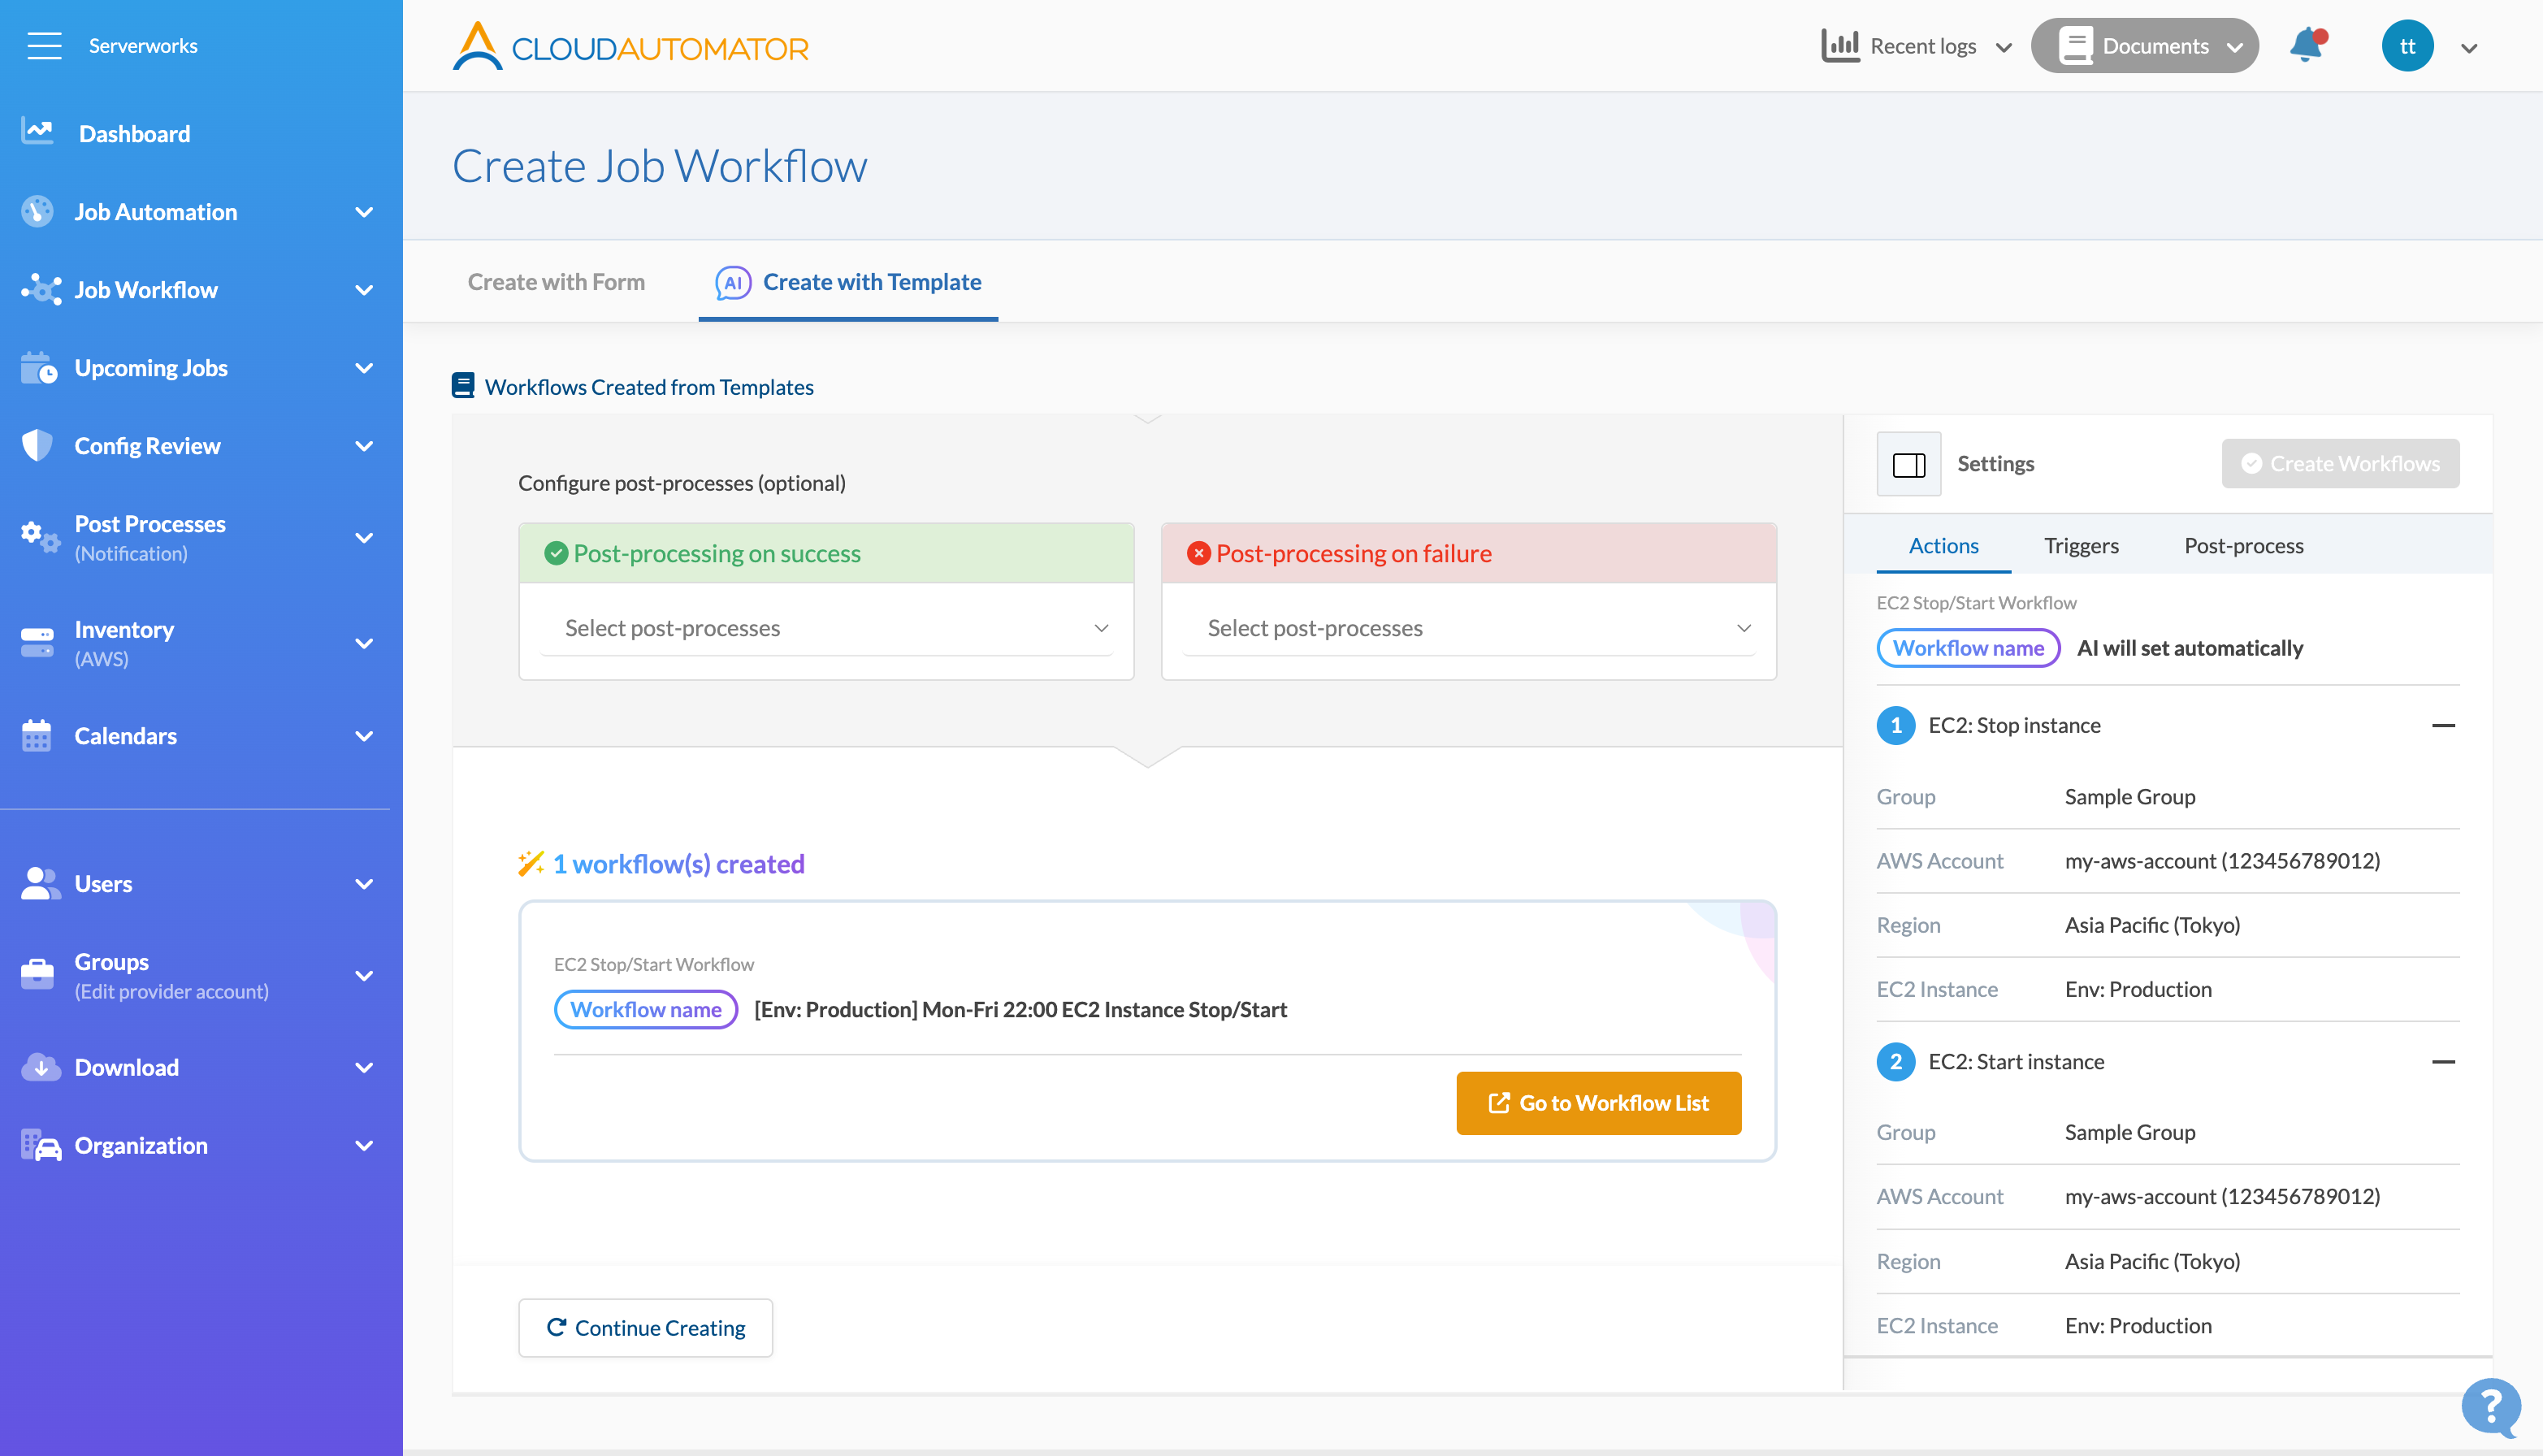Open failure Select post-processes dropdown
The image size is (2543, 1456).
pyautogui.click(x=1468, y=628)
